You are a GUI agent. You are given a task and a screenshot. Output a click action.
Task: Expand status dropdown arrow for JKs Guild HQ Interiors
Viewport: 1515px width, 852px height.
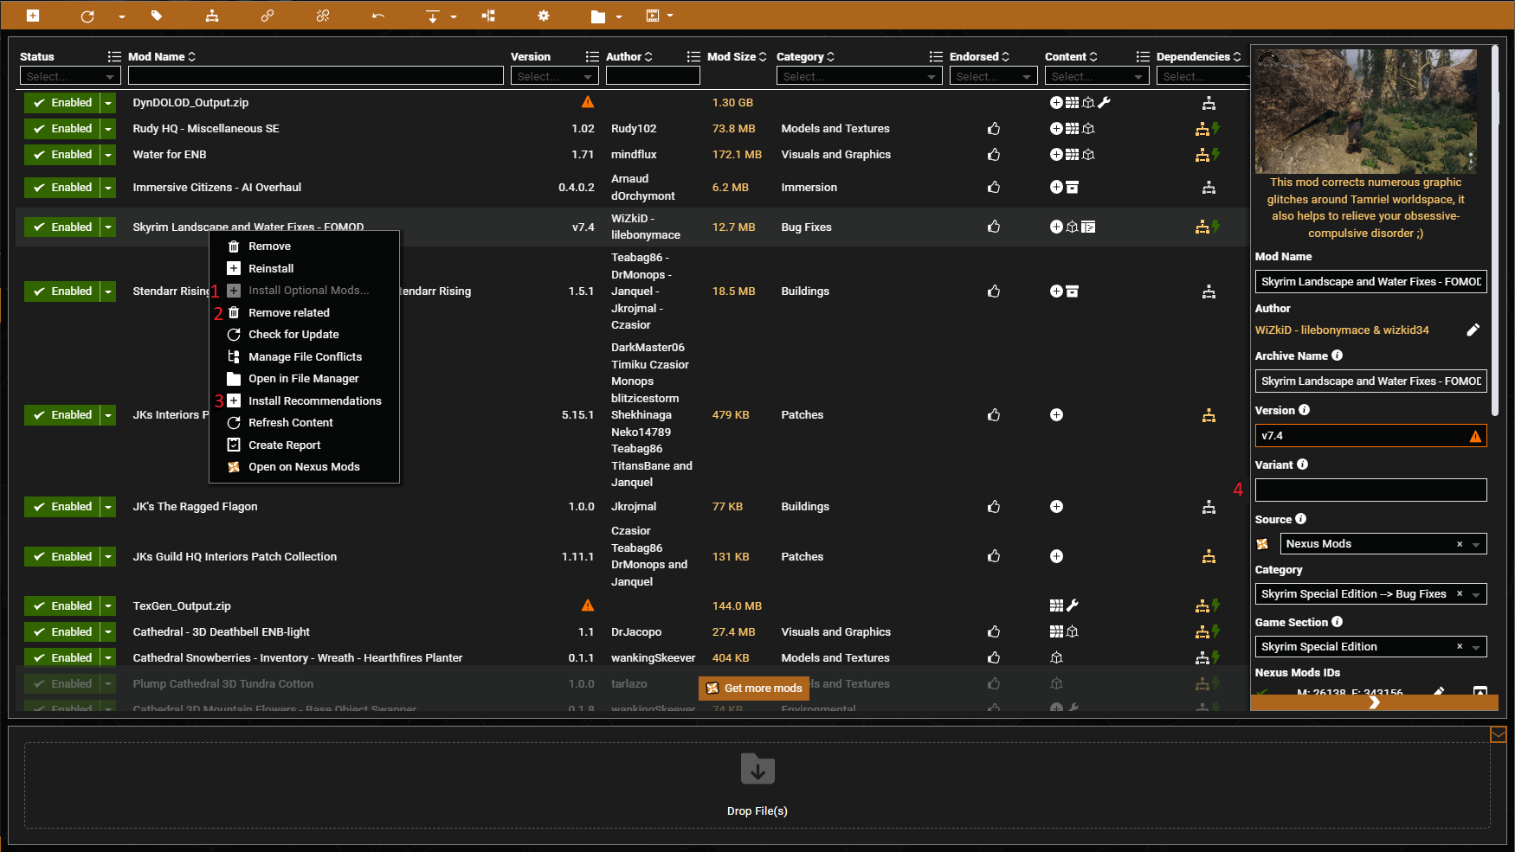(108, 557)
